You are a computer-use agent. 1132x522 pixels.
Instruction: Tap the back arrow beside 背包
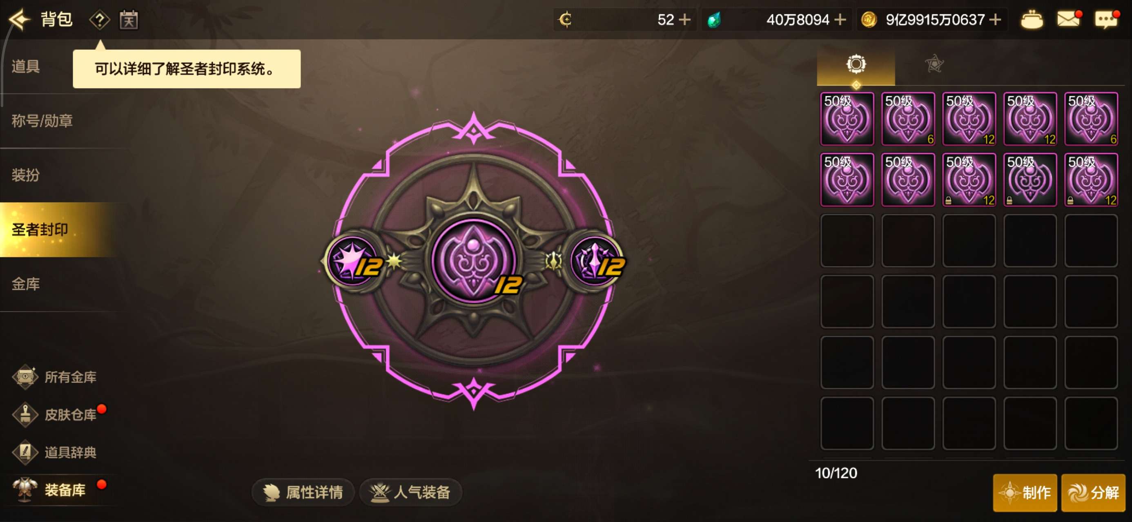(19, 20)
